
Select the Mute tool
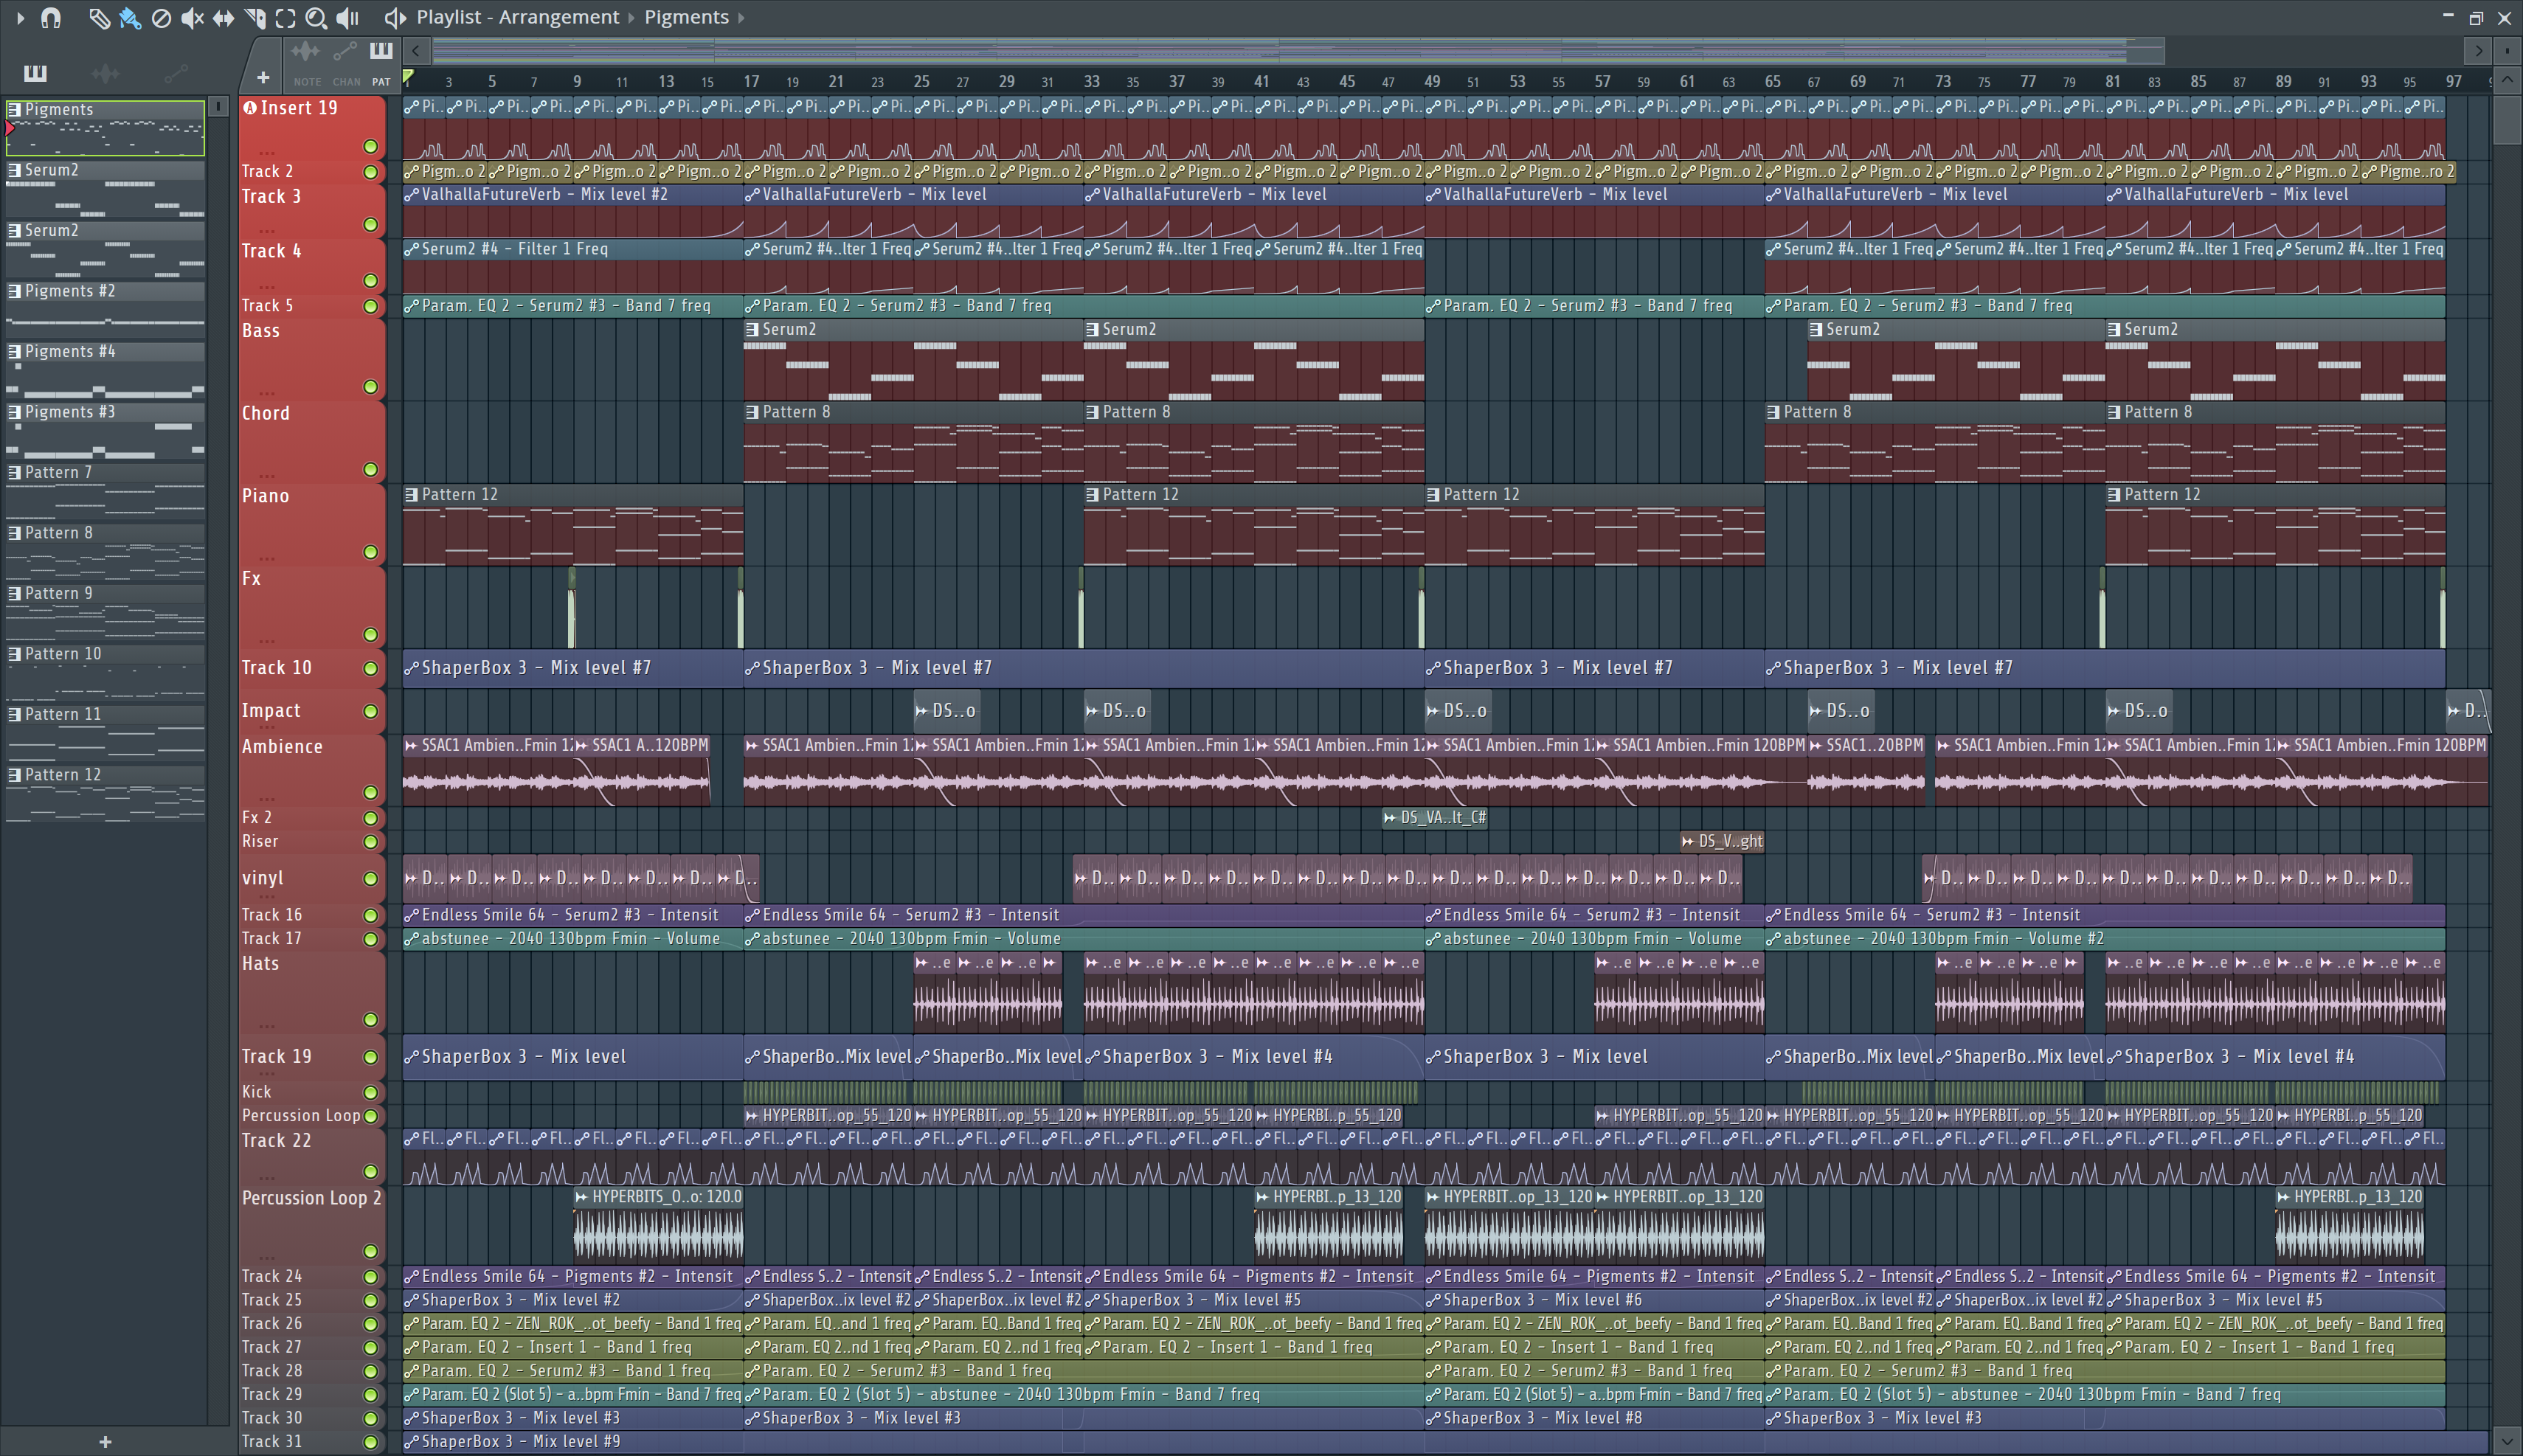click(x=192, y=18)
